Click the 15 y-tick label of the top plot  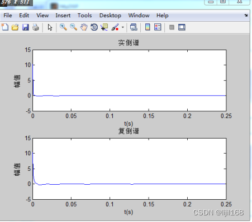[x=28, y=50]
